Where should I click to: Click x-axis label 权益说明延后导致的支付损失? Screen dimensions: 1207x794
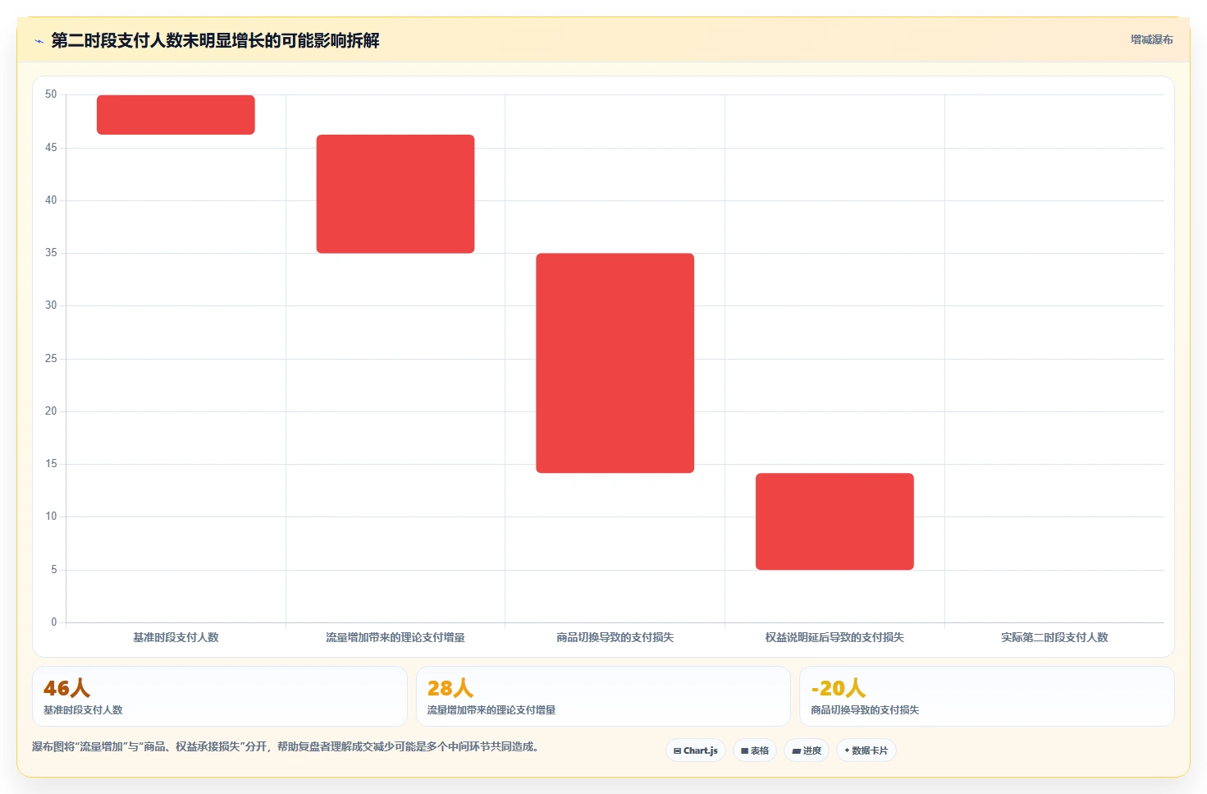tap(834, 637)
